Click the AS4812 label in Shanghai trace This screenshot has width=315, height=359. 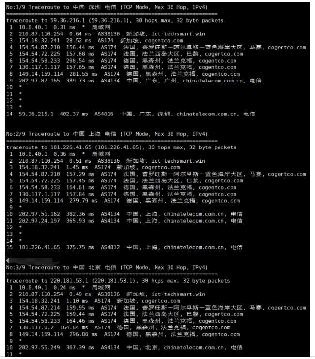[110, 248]
